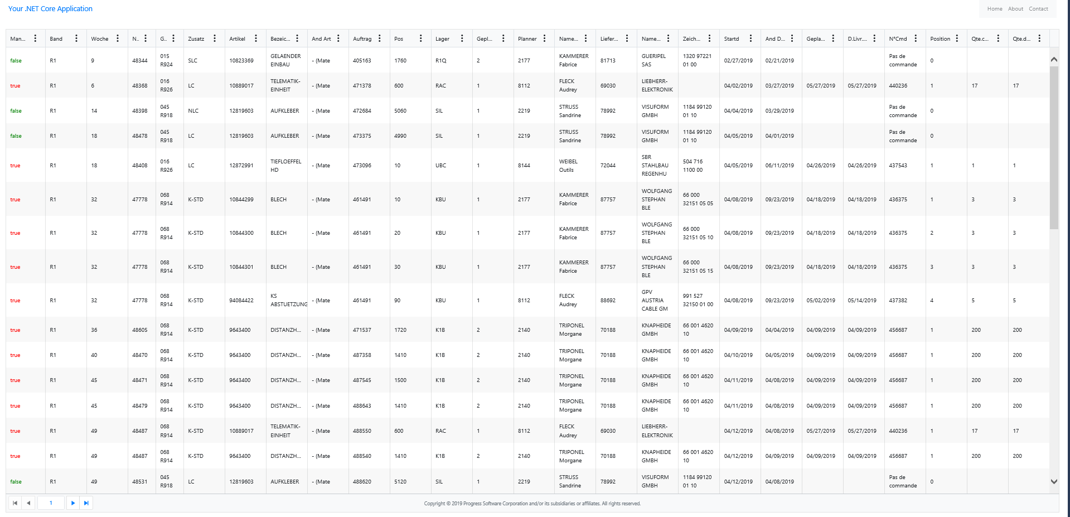Open the Contact navigation link
Image resolution: width=1070 pixels, height=517 pixels.
pyautogui.click(x=1039, y=9)
